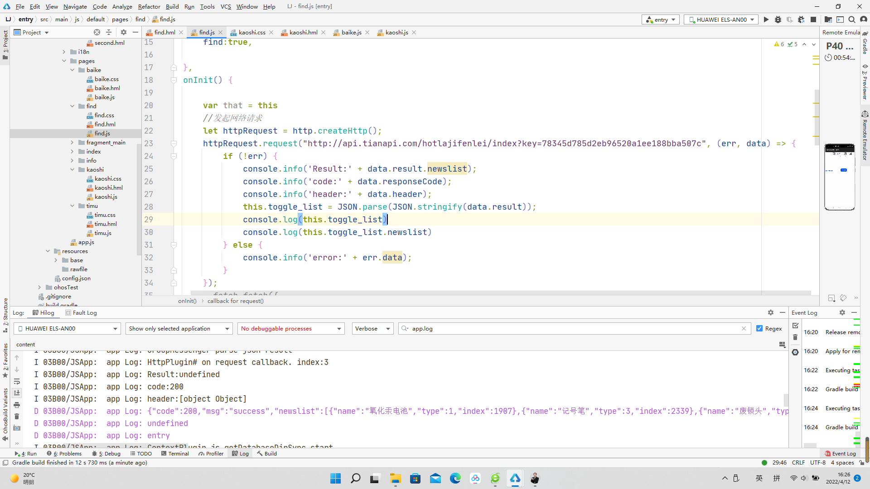Open Hilog panel settings gear
Screen dimensions: 870x489
[771, 312]
